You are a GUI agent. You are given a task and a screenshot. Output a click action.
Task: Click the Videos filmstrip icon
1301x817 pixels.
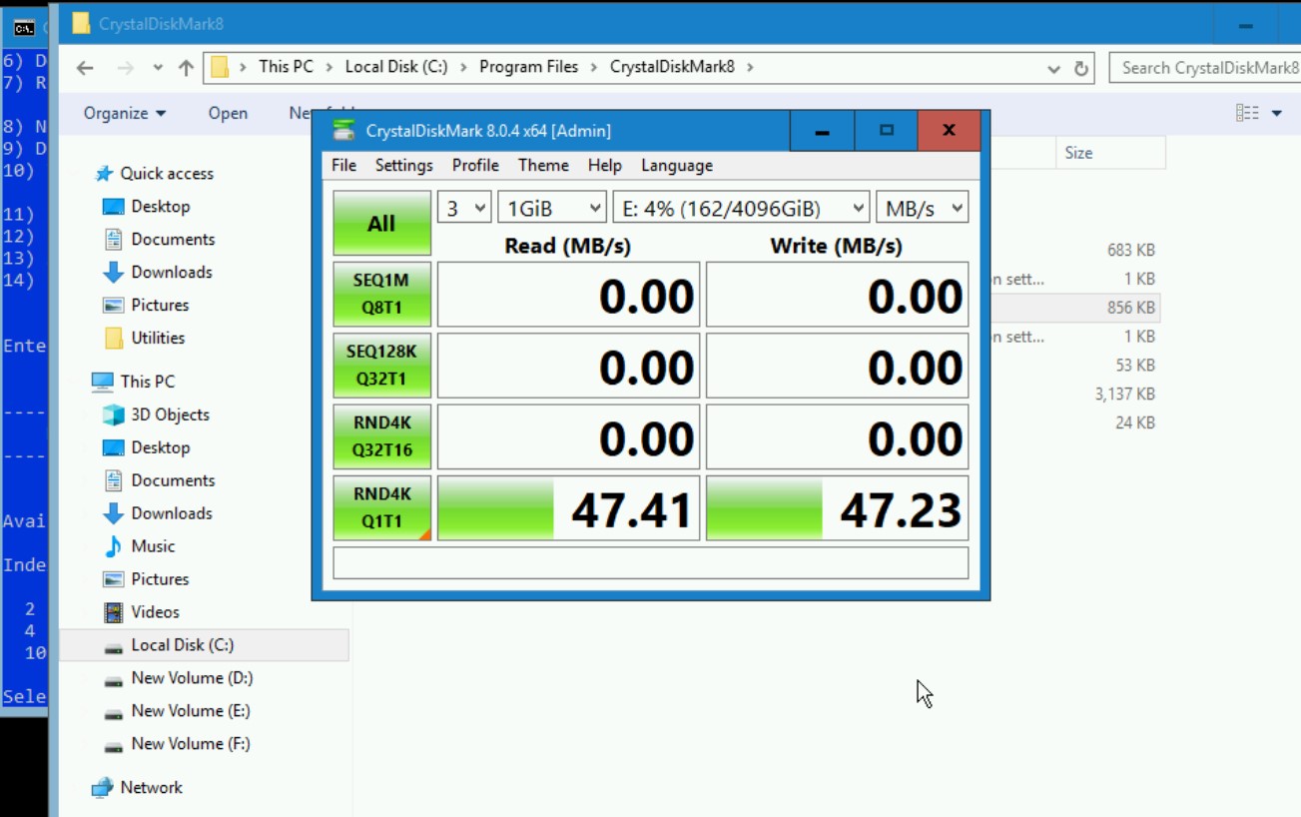[x=114, y=612]
